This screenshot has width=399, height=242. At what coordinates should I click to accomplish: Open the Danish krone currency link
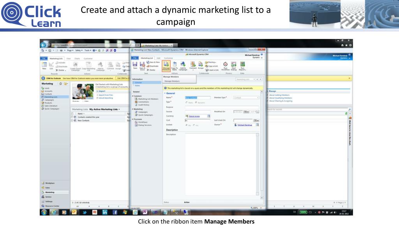point(194,116)
